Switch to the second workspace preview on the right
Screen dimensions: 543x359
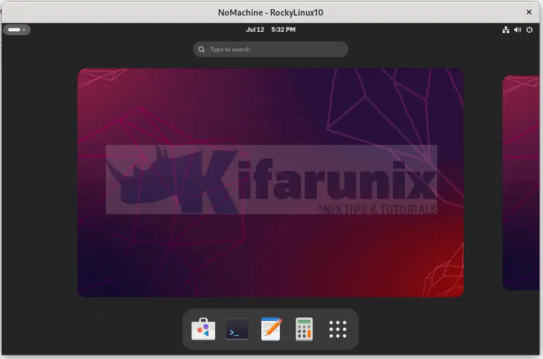[x=522, y=182]
